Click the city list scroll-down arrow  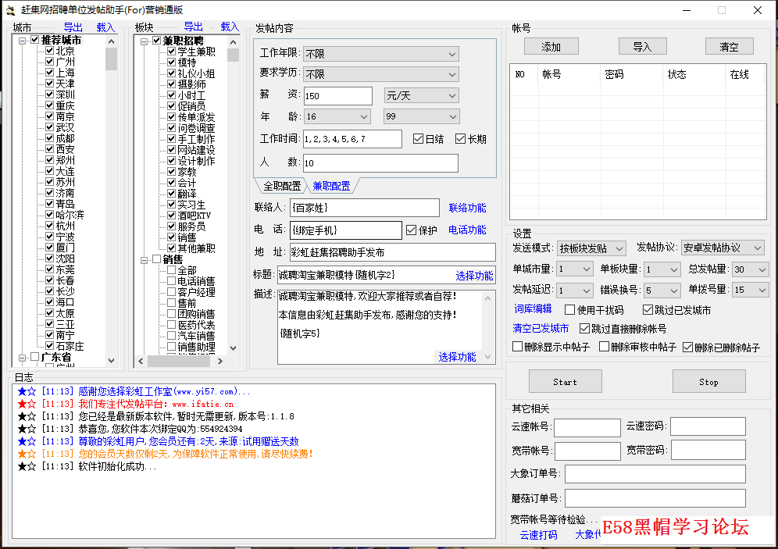pos(111,361)
